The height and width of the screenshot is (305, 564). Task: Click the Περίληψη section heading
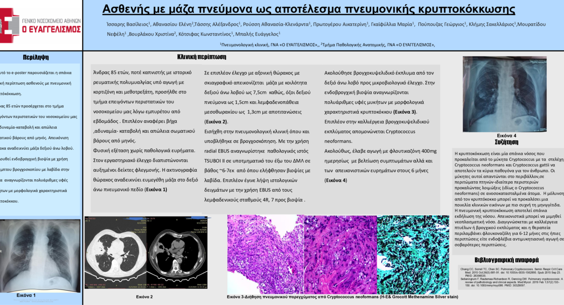36,57
